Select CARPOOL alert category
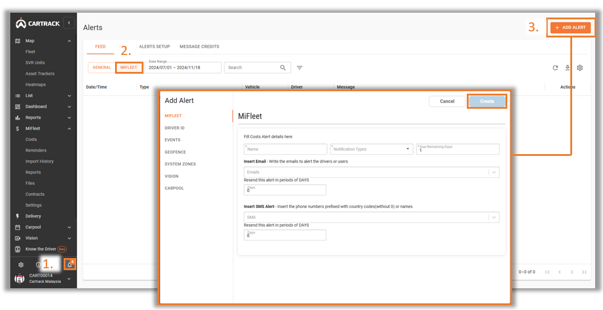603x310 pixels. pyautogui.click(x=174, y=189)
